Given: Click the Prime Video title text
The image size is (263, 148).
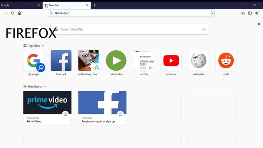Looking at the screenshot, I should 34,121.
